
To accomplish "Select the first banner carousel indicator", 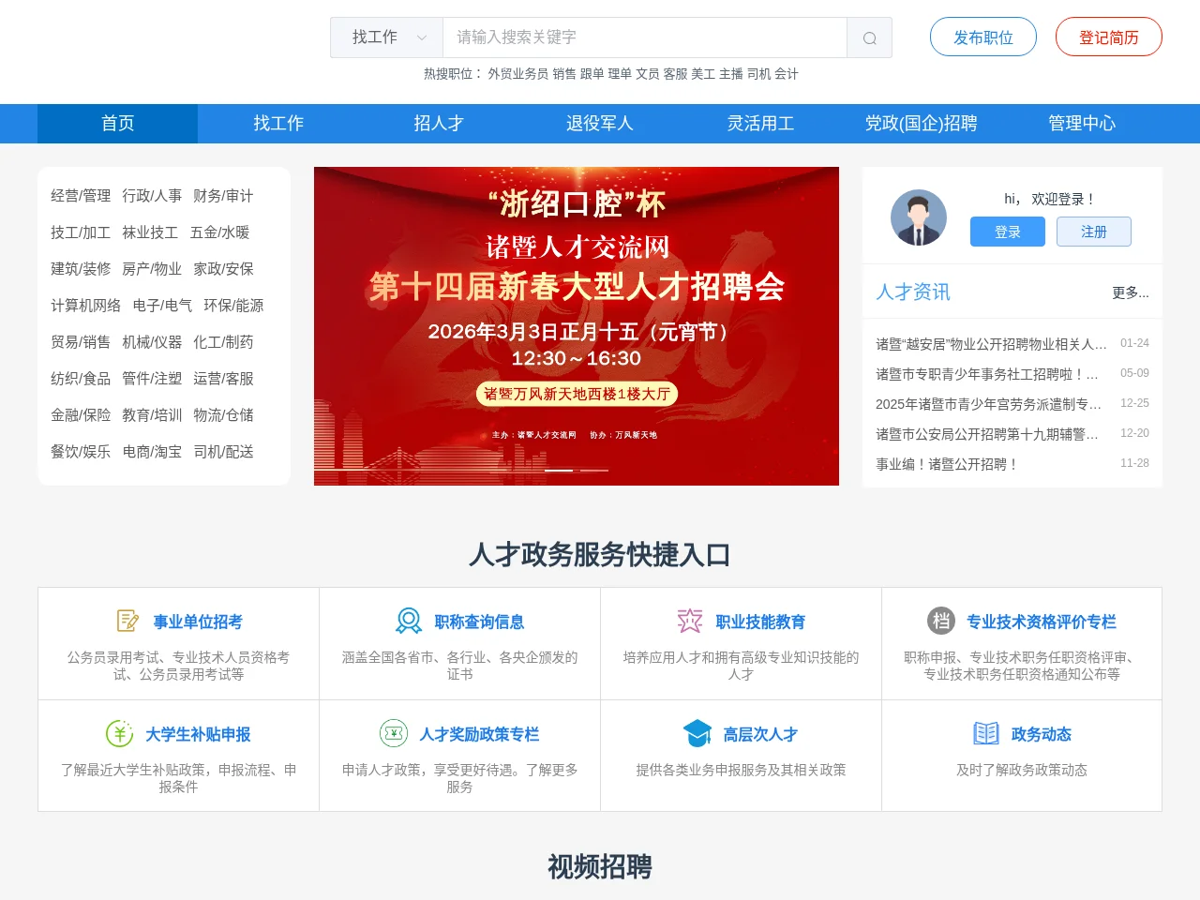I will tap(560, 471).
